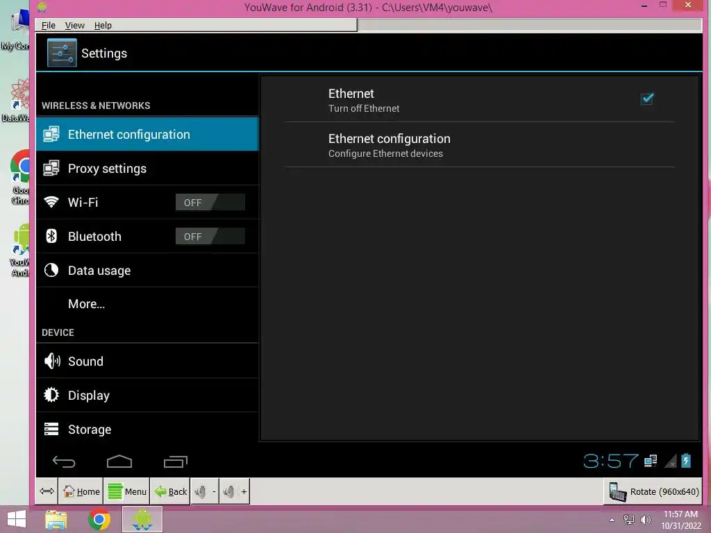This screenshot has height=533, width=711.
Task: Click the Display brightness icon
Action: tap(51, 395)
